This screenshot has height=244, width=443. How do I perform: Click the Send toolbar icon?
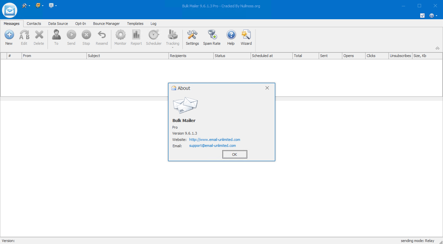[x=71, y=34]
